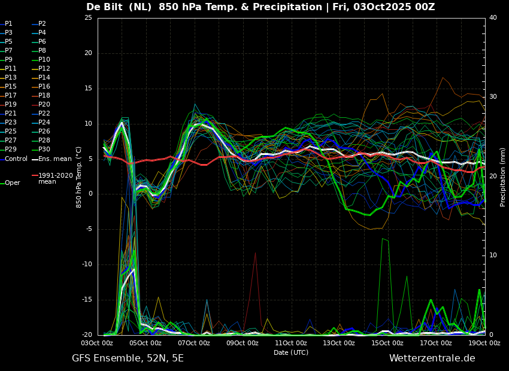Screen dimensions: 509x371
Task: Click the '19Oct 00z' date label
Action: (485, 343)
